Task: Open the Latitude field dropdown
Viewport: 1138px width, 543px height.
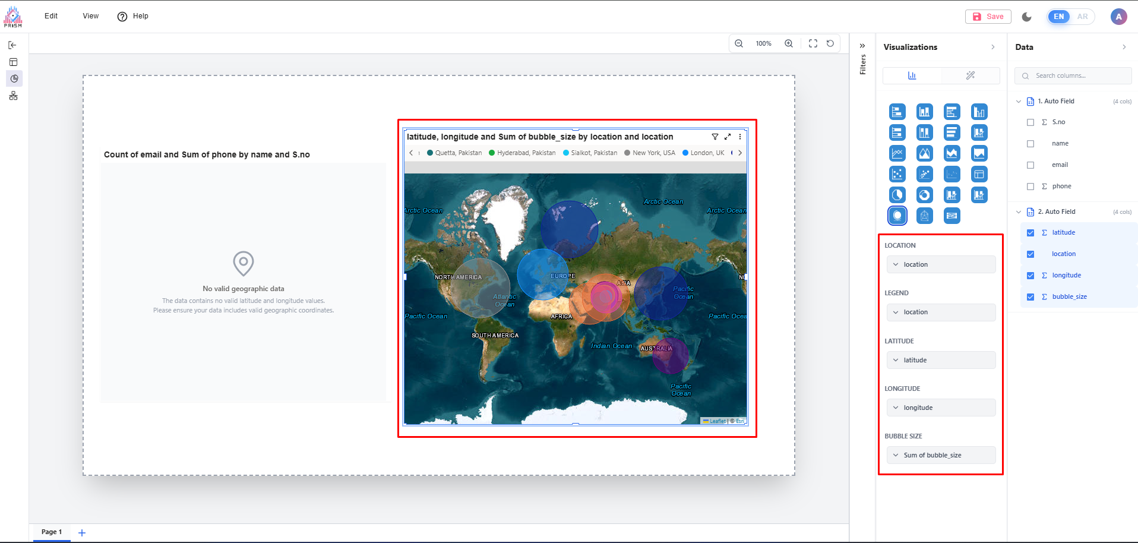Action: coord(941,360)
